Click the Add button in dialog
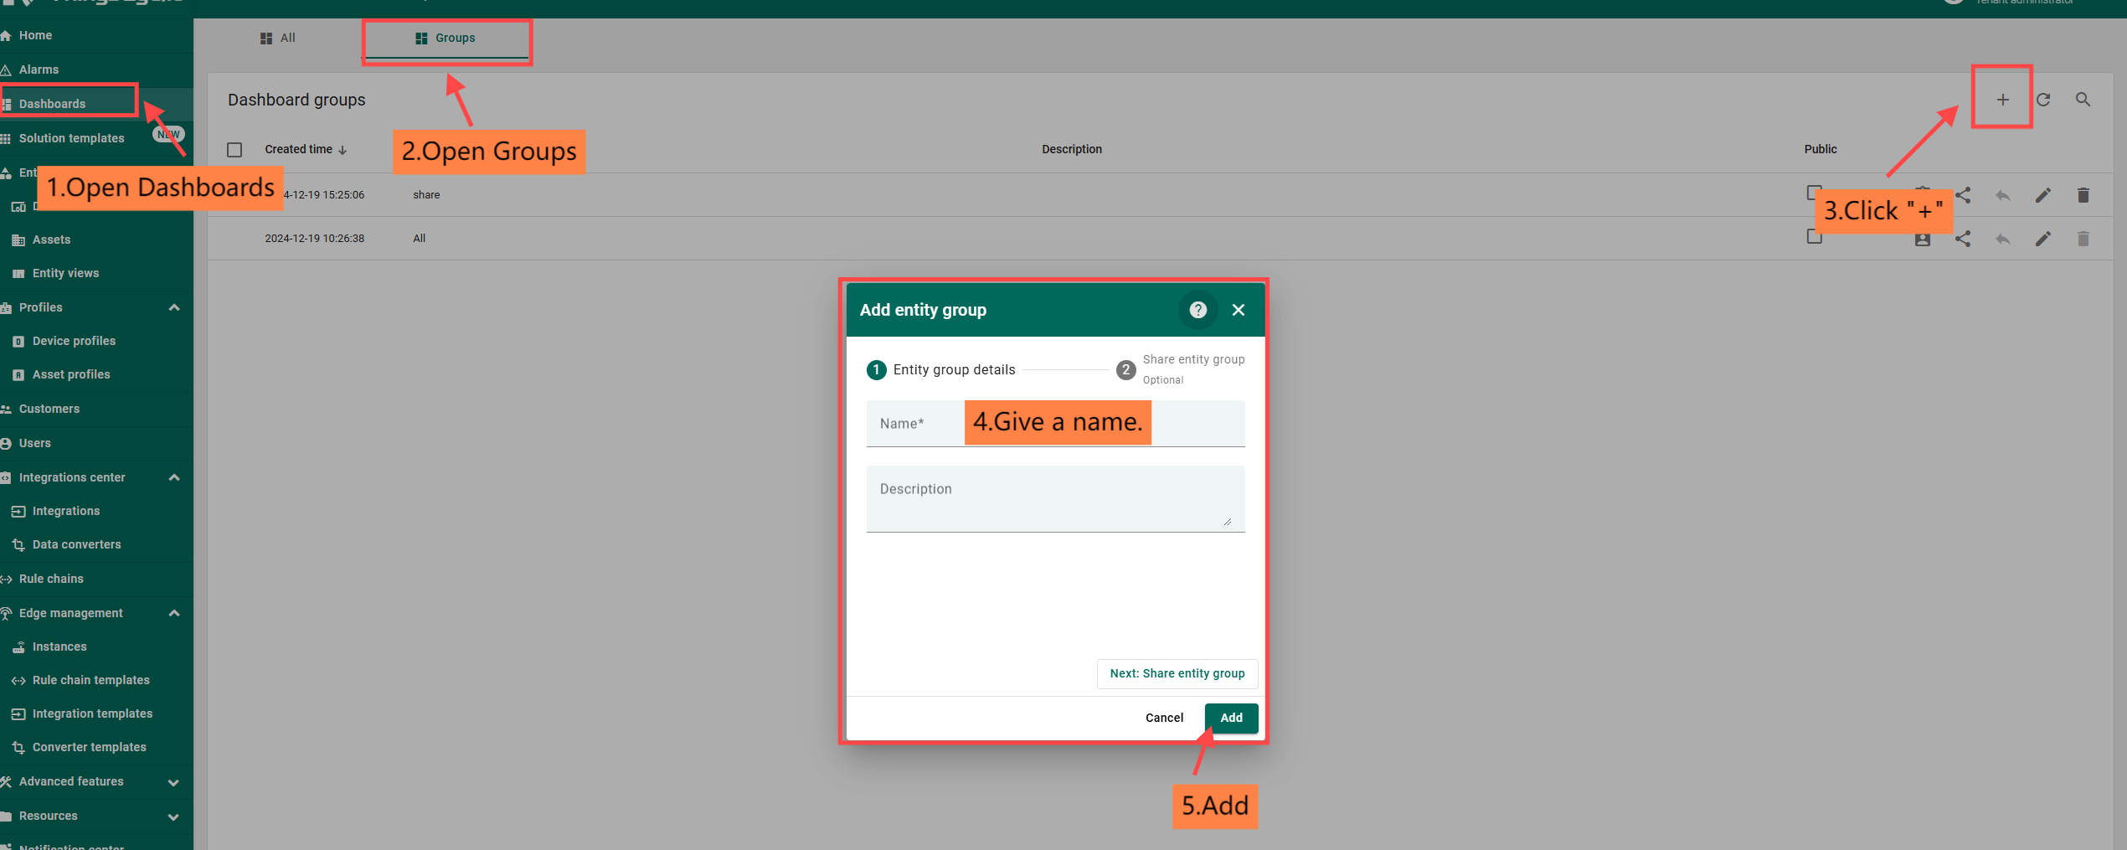 (1230, 718)
